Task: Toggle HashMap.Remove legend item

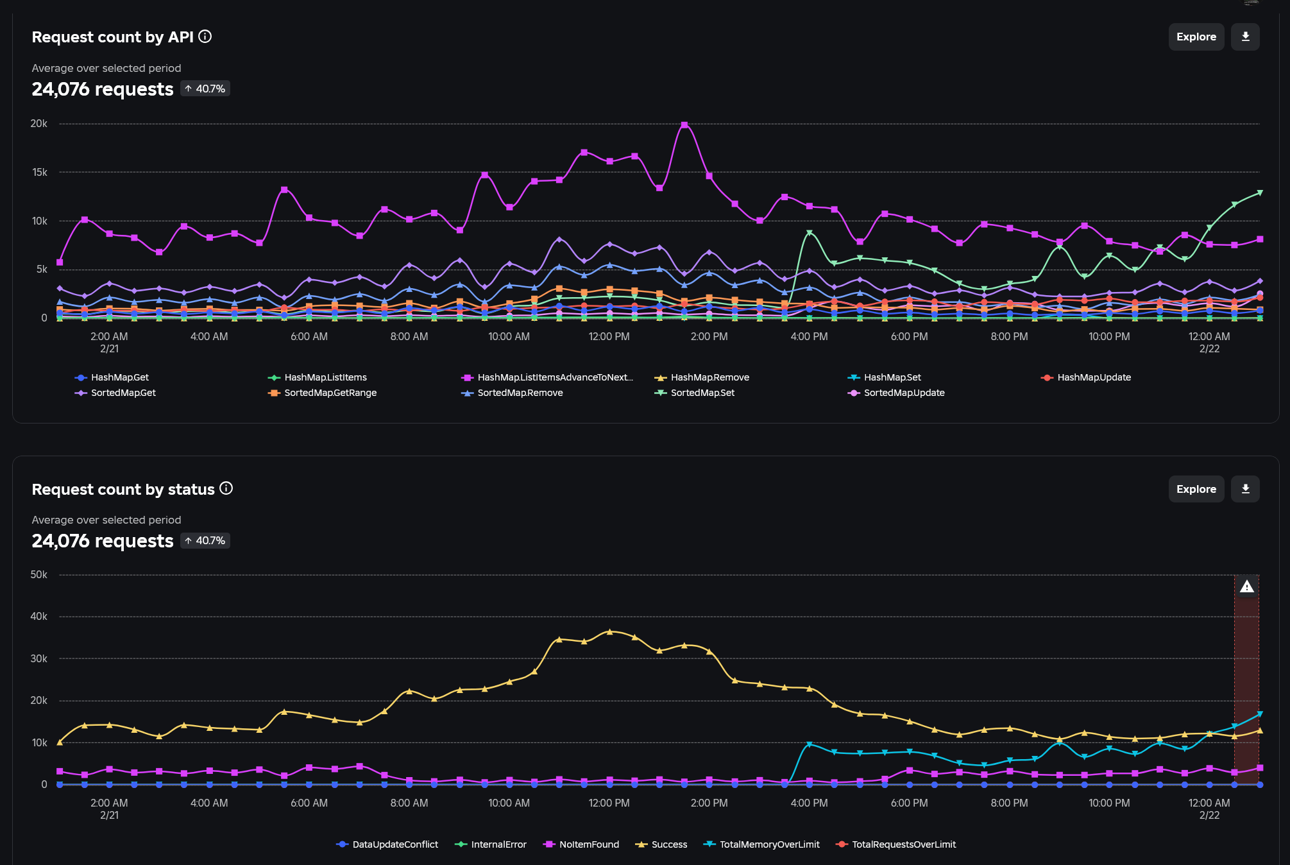Action: 702,377
